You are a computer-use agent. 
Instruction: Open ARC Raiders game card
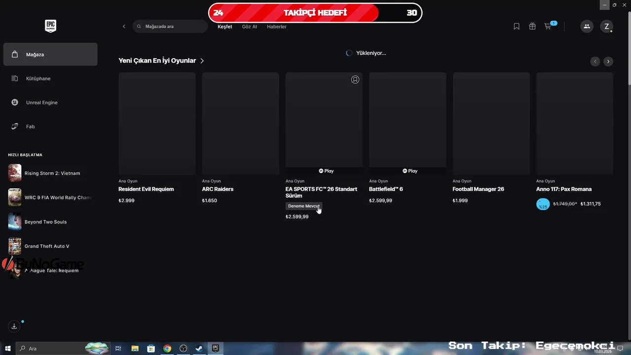pos(241,123)
